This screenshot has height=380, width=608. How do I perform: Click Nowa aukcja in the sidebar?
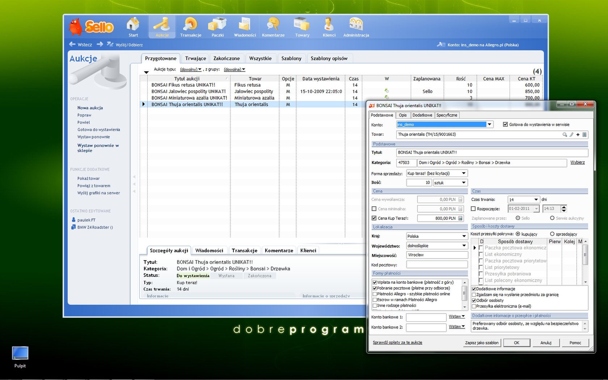coord(90,108)
